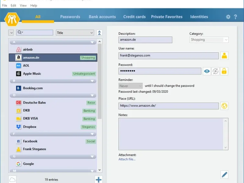Click the cloud sync icon

coord(12,180)
